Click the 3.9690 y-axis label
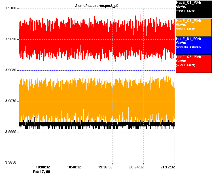Image resolution: width=212 pixels, height=182 pixels. point(11,39)
